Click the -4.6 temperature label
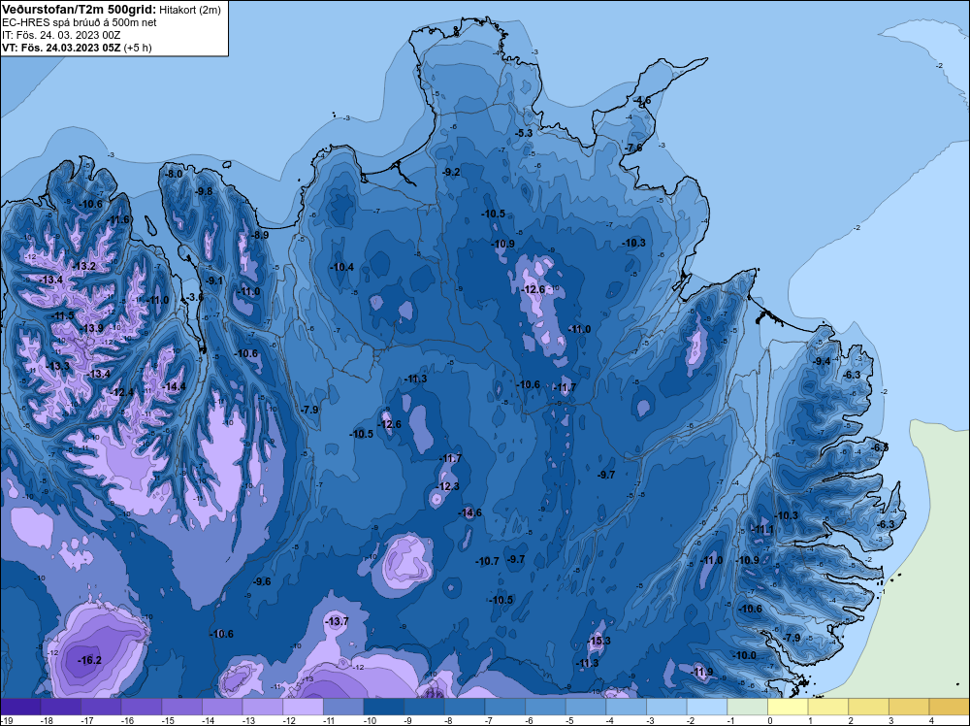This screenshot has height=726, width=970. coord(642,100)
